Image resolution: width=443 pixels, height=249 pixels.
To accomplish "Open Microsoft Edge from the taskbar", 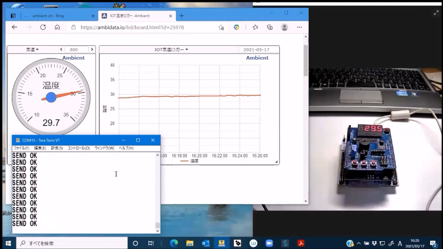I will [x=174, y=243].
